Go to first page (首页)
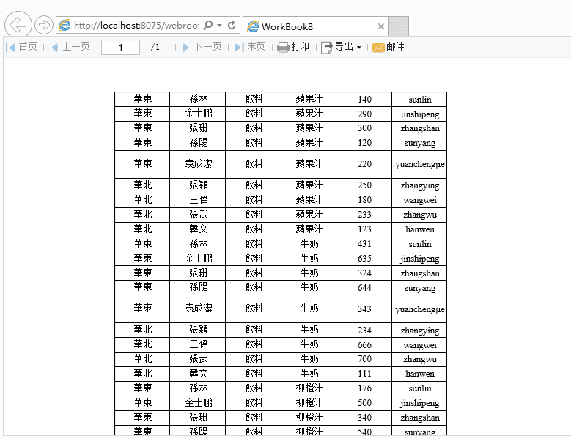571x439 pixels. [22, 47]
